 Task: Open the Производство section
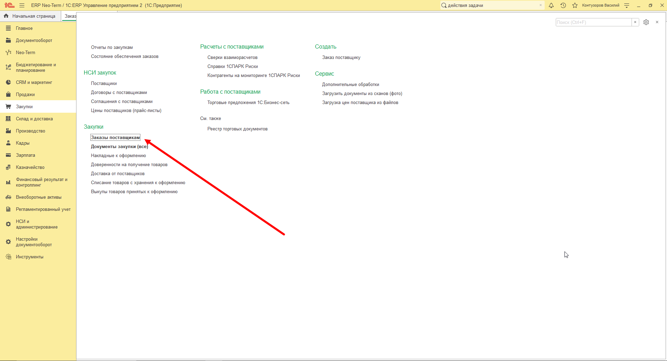[x=38, y=131]
